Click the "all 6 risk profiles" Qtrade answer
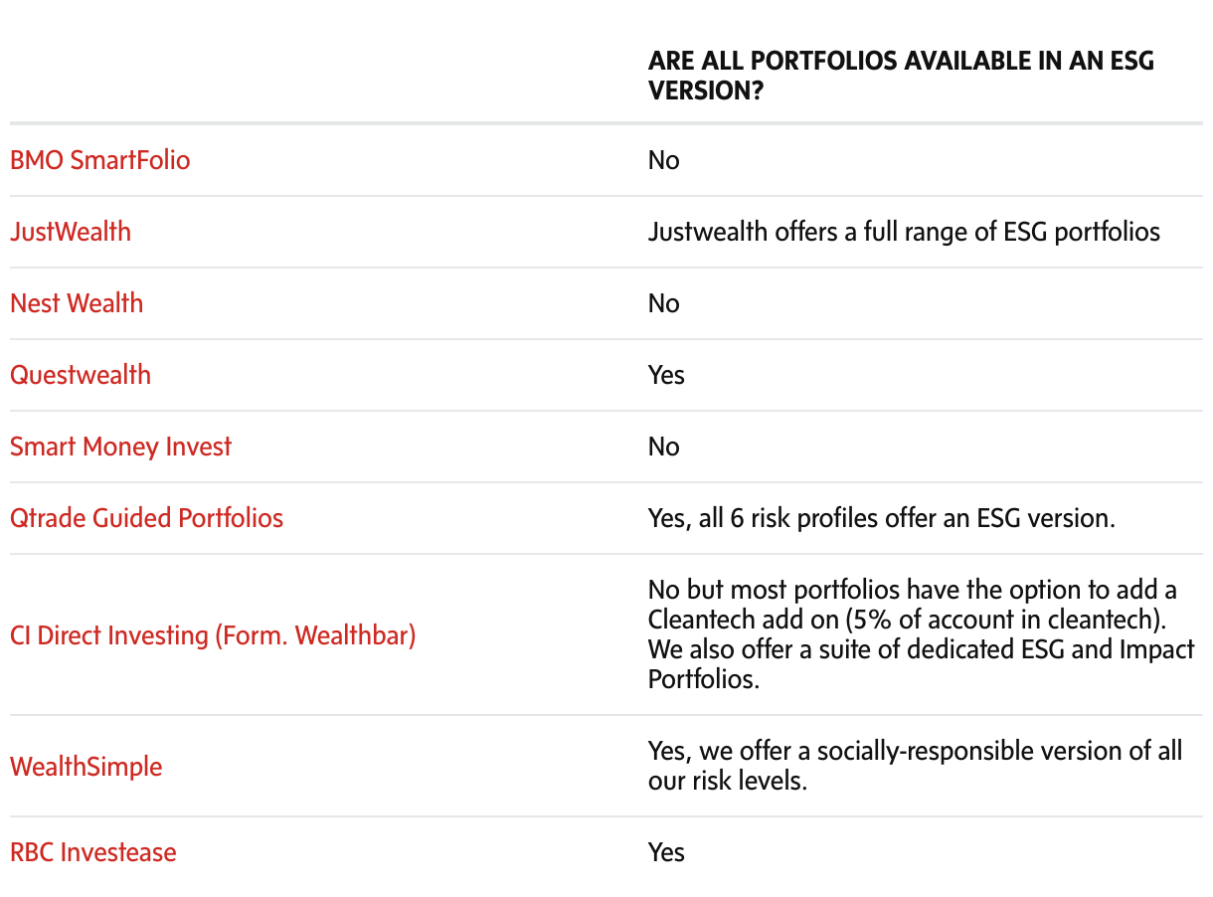Viewport: 1213px width, 897px height. (x=881, y=518)
